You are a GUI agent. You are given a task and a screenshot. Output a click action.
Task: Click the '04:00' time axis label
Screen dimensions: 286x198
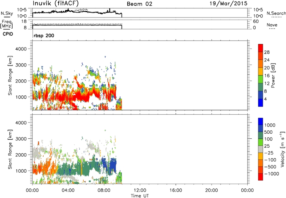68,190
